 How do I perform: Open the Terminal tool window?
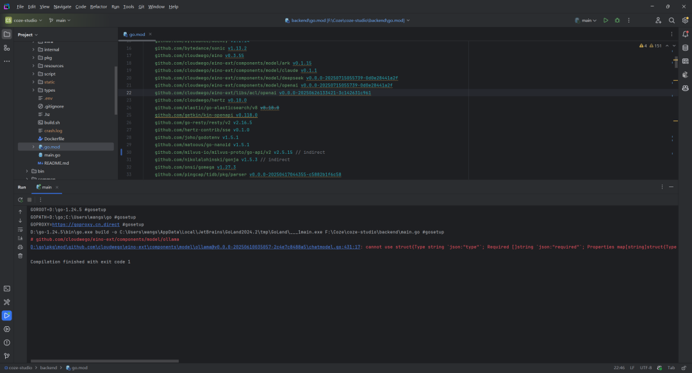pyautogui.click(x=7, y=288)
